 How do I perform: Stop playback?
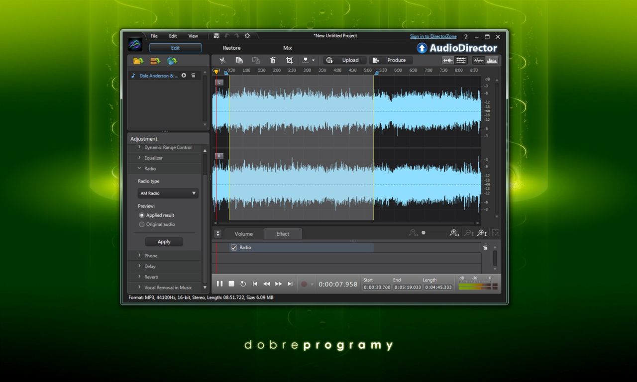click(231, 284)
